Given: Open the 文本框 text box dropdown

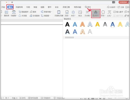Looking at the screenshot, I should [88, 14].
